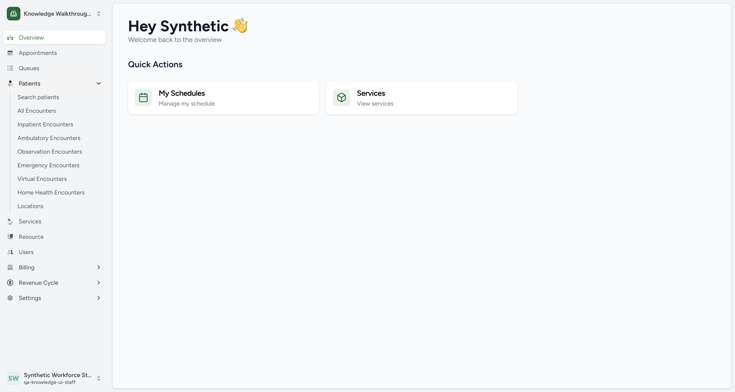The width and height of the screenshot is (735, 392).
Task: Click the qa-knowledge-ui-staff username text
Action: 49,382
